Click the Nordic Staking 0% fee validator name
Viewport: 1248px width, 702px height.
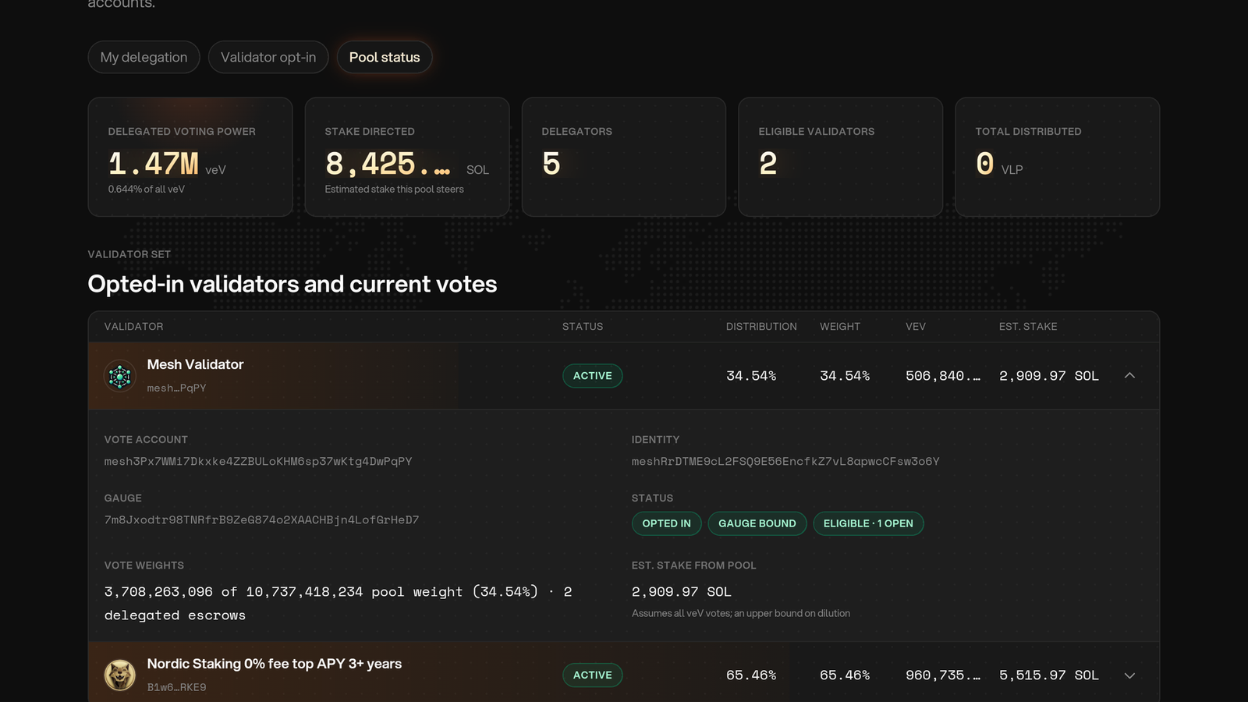(x=275, y=664)
